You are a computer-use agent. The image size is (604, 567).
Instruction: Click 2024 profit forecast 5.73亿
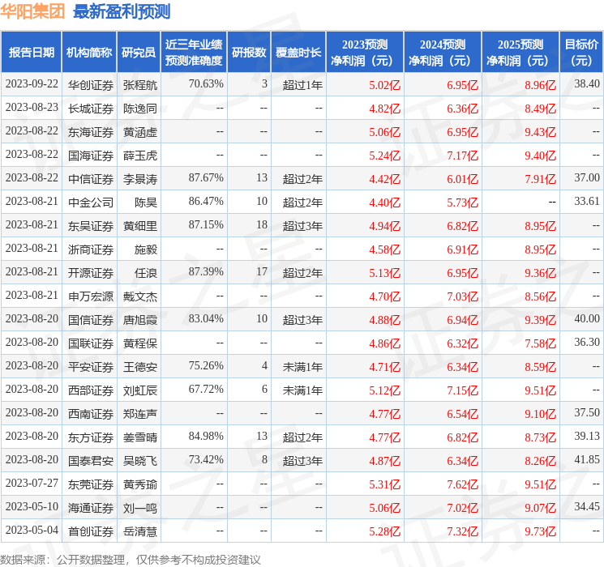coord(463,202)
